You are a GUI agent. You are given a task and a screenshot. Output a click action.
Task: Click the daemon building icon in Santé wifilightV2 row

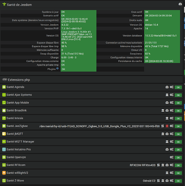(x=167, y=173)
